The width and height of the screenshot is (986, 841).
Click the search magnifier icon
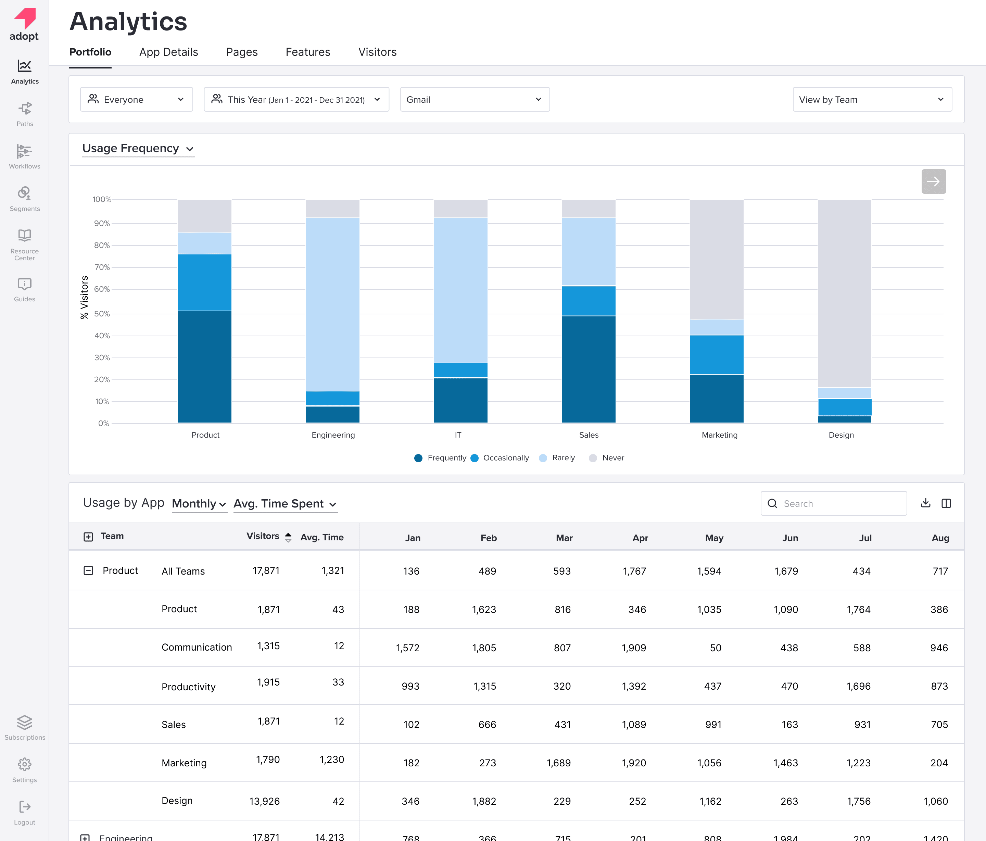[x=772, y=504]
